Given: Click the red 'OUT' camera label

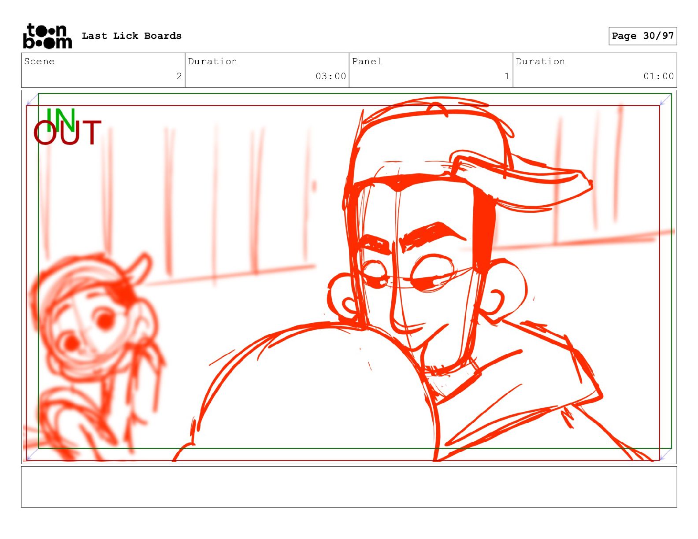Looking at the screenshot, I should pyautogui.click(x=67, y=133).
